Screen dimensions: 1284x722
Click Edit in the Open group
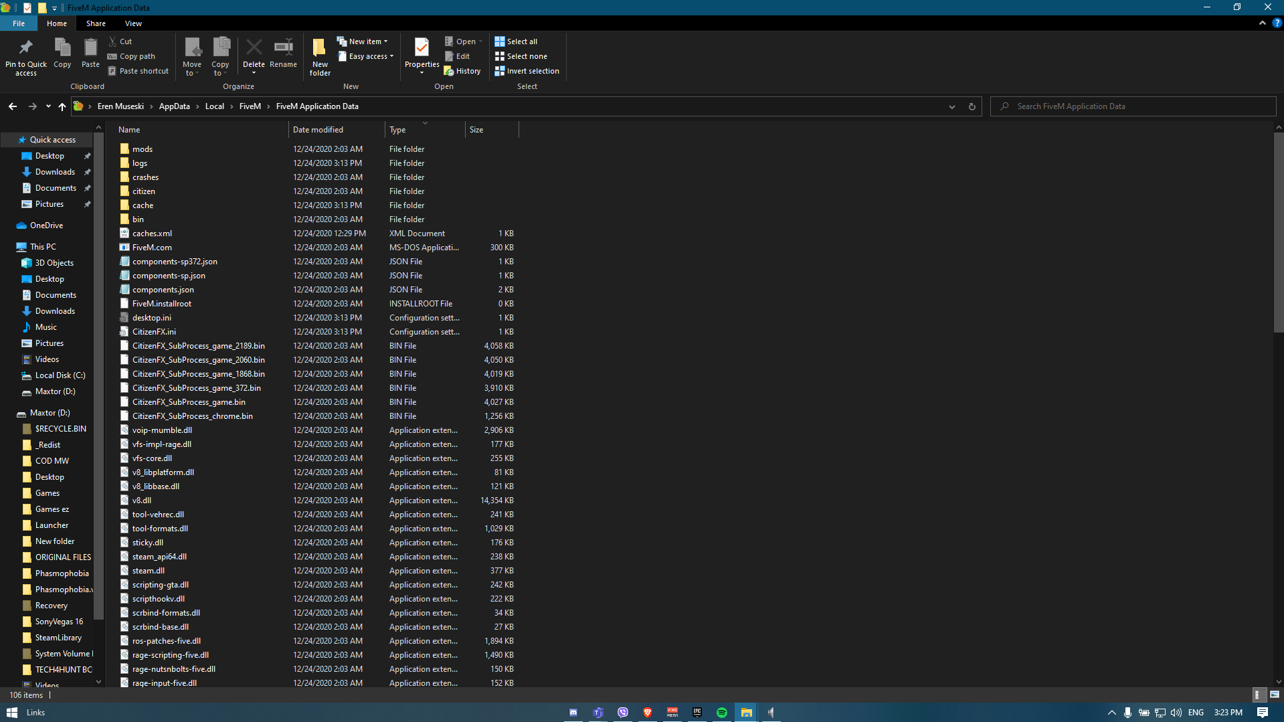pos(457,56)
